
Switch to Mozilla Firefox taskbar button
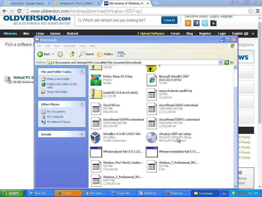pos(150,193)
